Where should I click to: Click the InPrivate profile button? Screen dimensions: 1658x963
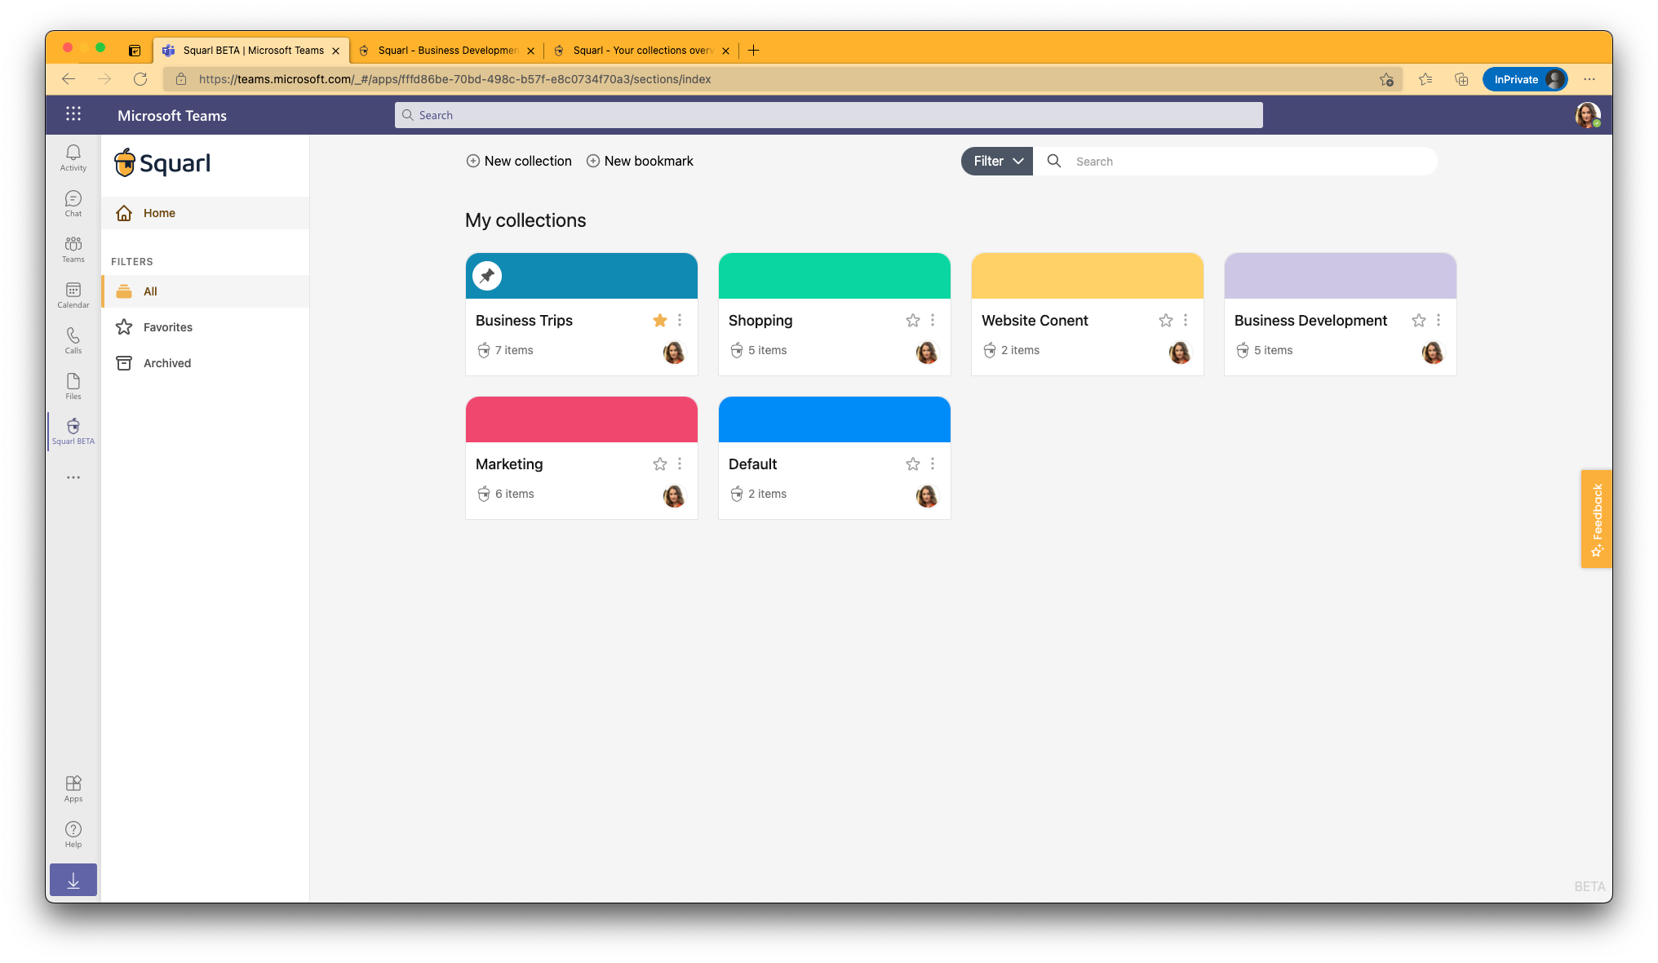pos(1524,79)
